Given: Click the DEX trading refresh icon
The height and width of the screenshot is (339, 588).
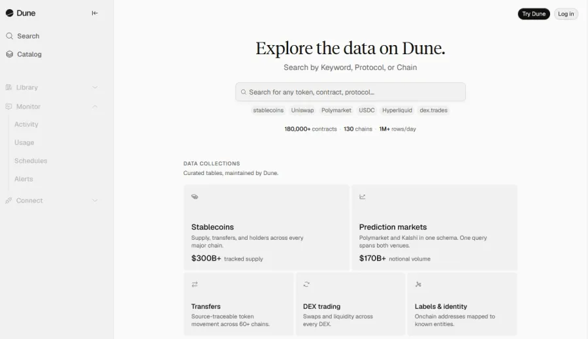Looking at the screenshot, I should [306, 285].
